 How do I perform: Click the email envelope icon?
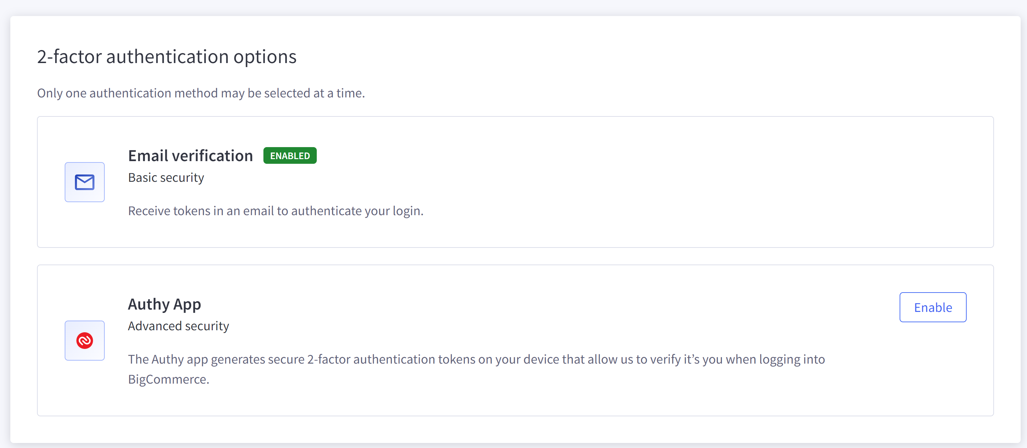pos(84,182)
